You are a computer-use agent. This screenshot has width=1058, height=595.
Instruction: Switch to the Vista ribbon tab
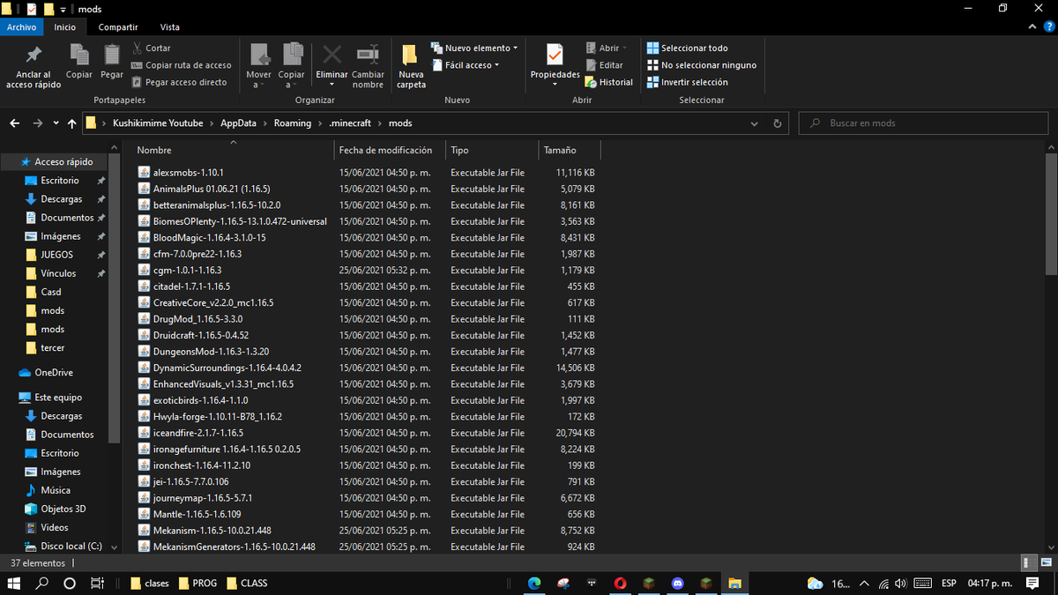pyautogui.click(x=170, y=27)
